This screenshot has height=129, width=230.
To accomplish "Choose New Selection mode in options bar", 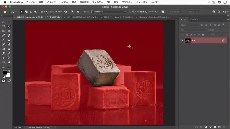I will (x=22, y=12).
